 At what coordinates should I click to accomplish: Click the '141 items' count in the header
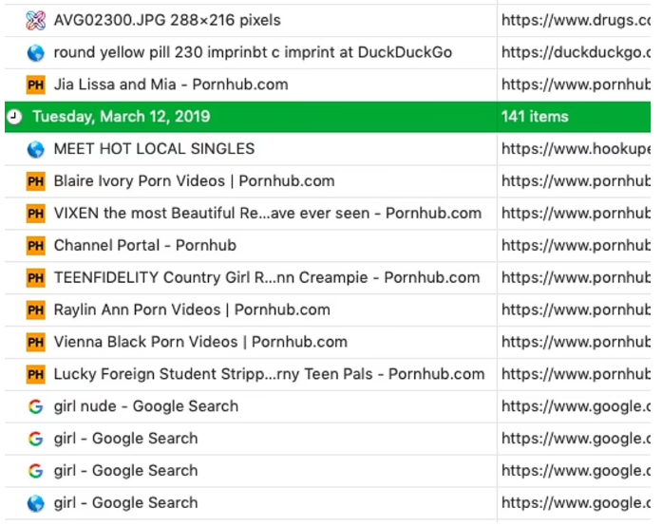pos(535,117)
